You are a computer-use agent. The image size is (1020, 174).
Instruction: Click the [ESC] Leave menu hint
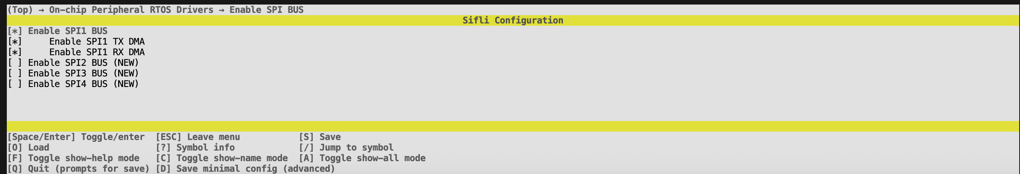198,137
